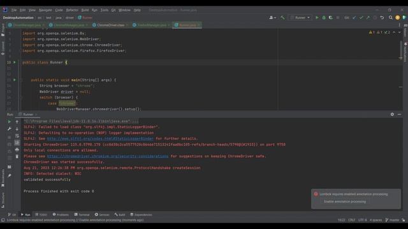Viewport: 408px width, 229px height.
Task: Open the Bookmarks tool window stripe button
Action: point(3,178)
